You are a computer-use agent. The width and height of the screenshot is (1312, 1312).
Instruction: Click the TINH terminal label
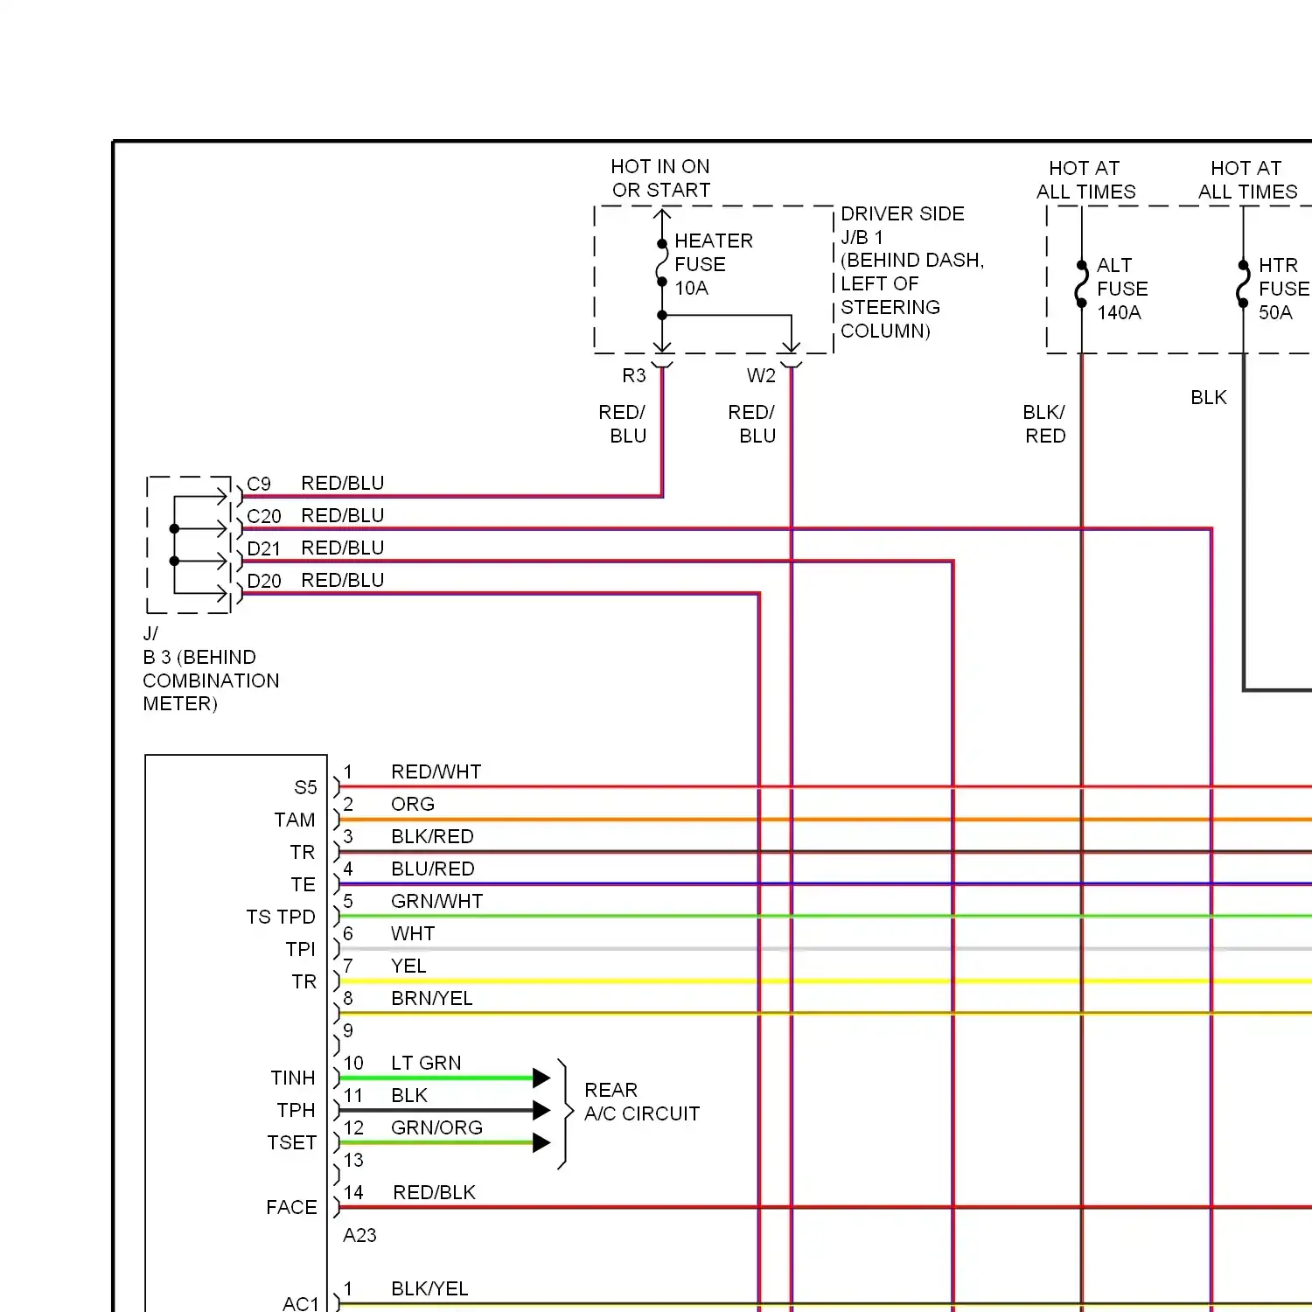coord(293,1078)
